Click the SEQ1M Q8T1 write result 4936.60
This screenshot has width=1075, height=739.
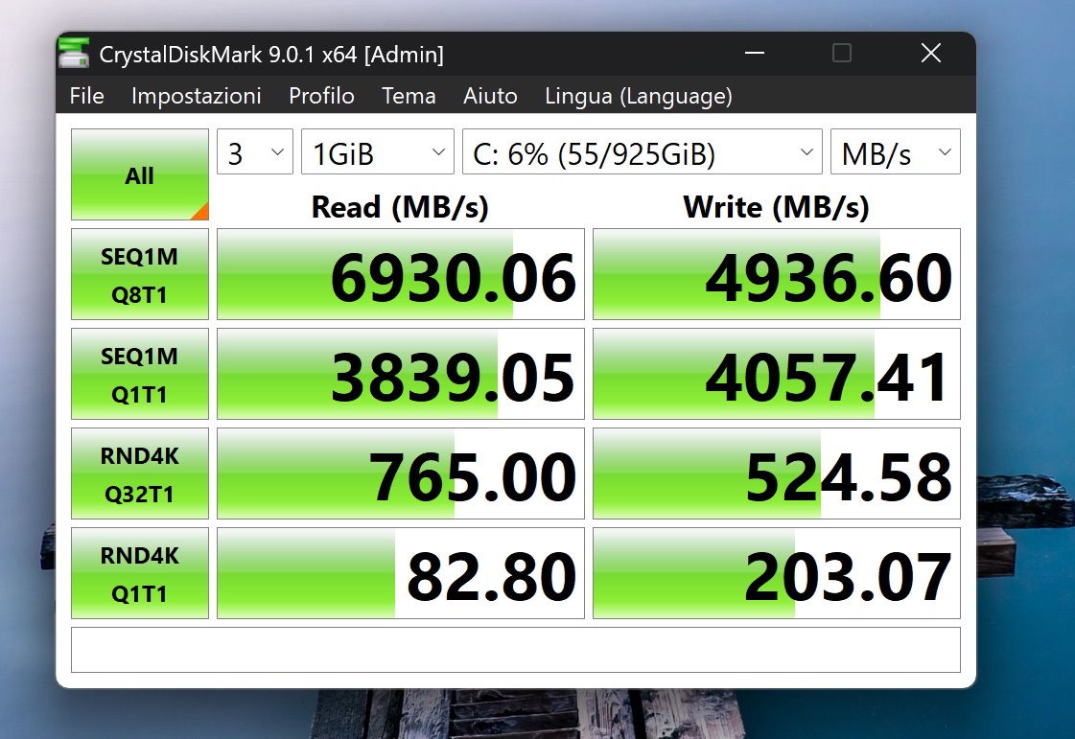point(777,274)
